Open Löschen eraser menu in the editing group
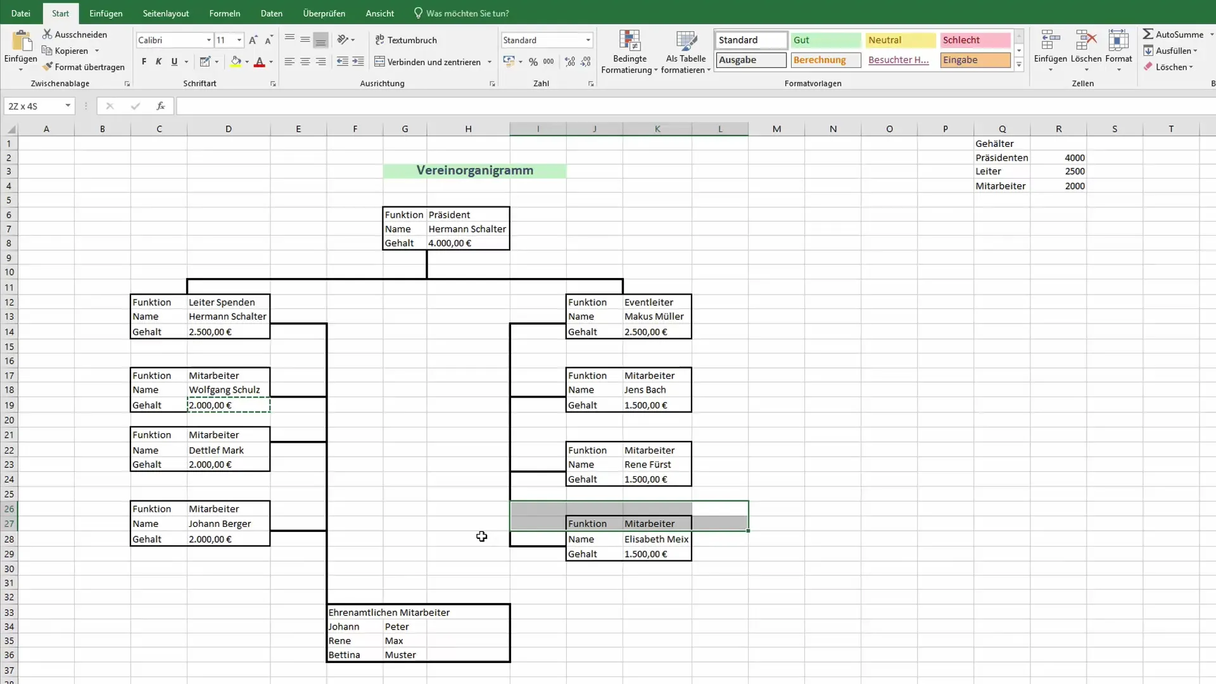The width and height of the screenshot is (1216, 684). click(1168, 66)
